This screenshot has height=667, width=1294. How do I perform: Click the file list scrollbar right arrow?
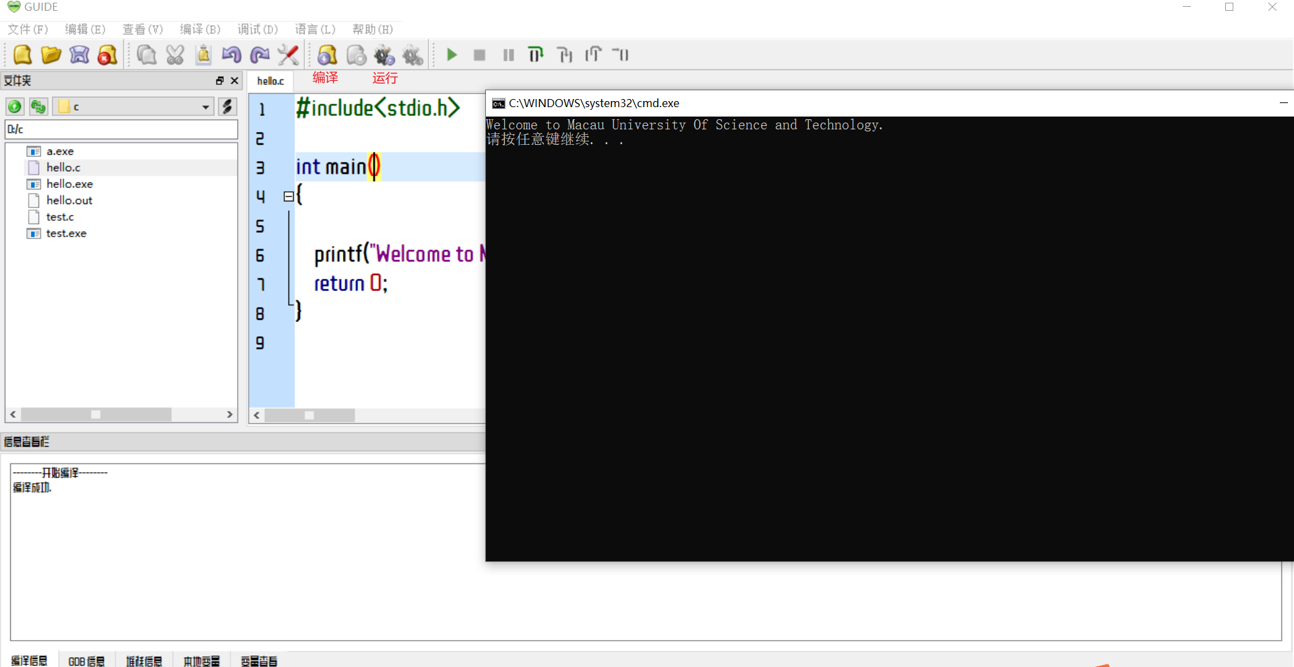pos(230,414)
